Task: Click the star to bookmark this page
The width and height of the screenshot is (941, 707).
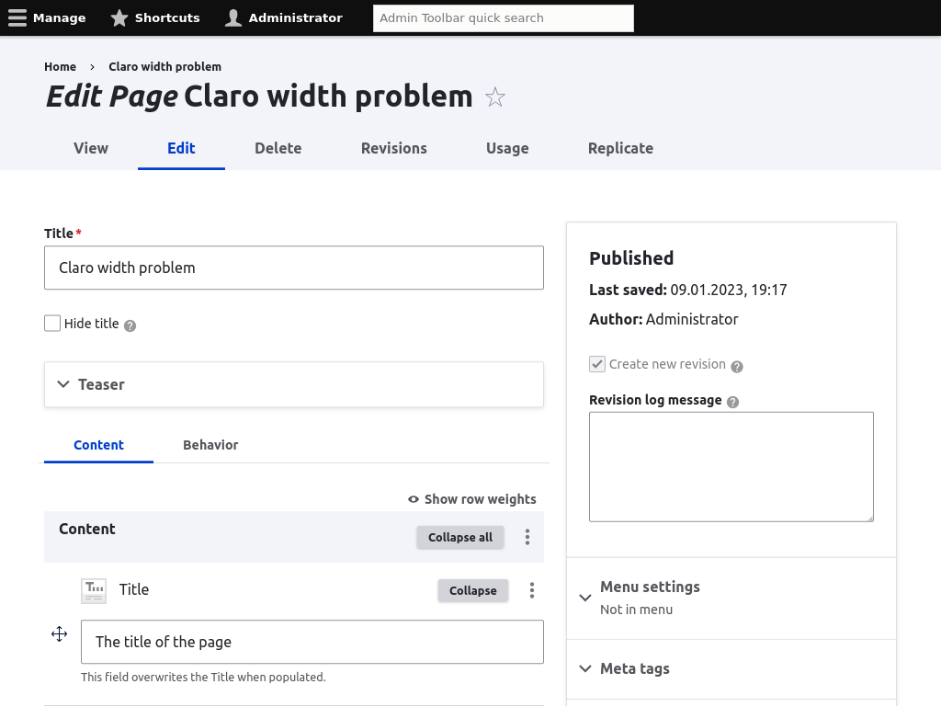Action: point(495,97)
